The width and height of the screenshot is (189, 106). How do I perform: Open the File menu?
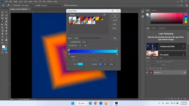6,1
